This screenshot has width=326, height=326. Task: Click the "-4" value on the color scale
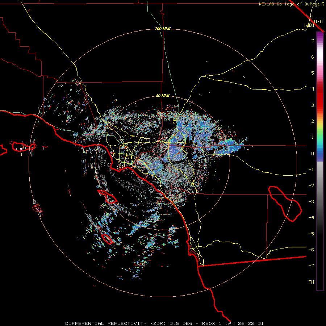point(311,218)
